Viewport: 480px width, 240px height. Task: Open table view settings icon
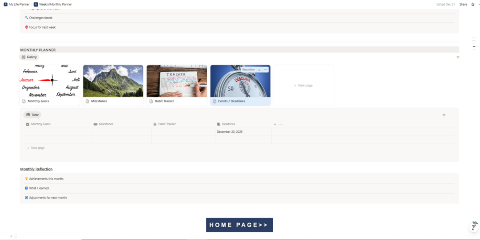444,115
